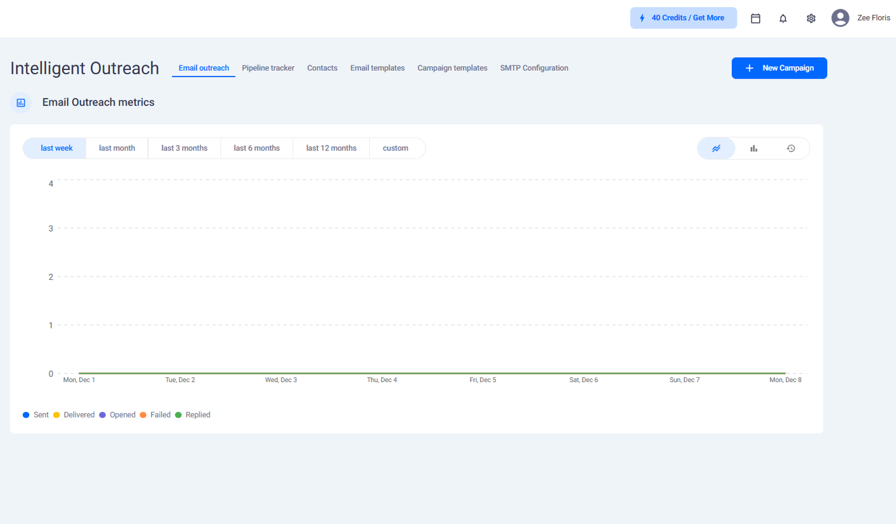Switch to line chart view icon
This screenshot has width=896, height=524.
(716, 148)
